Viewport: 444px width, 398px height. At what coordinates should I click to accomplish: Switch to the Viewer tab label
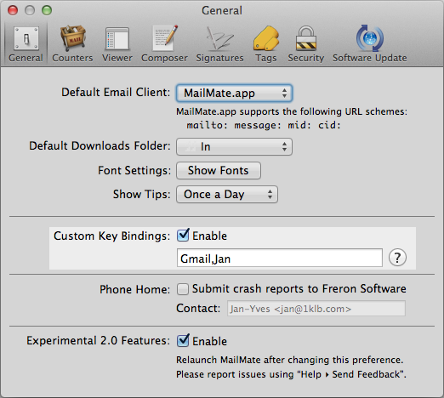(117, 58)
